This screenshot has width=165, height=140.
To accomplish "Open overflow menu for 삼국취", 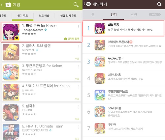I will [79, 107].
